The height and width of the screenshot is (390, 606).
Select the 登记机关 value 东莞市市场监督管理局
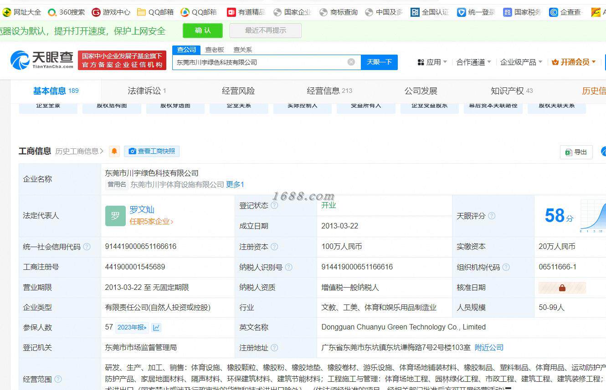click(x=141, y=348)
